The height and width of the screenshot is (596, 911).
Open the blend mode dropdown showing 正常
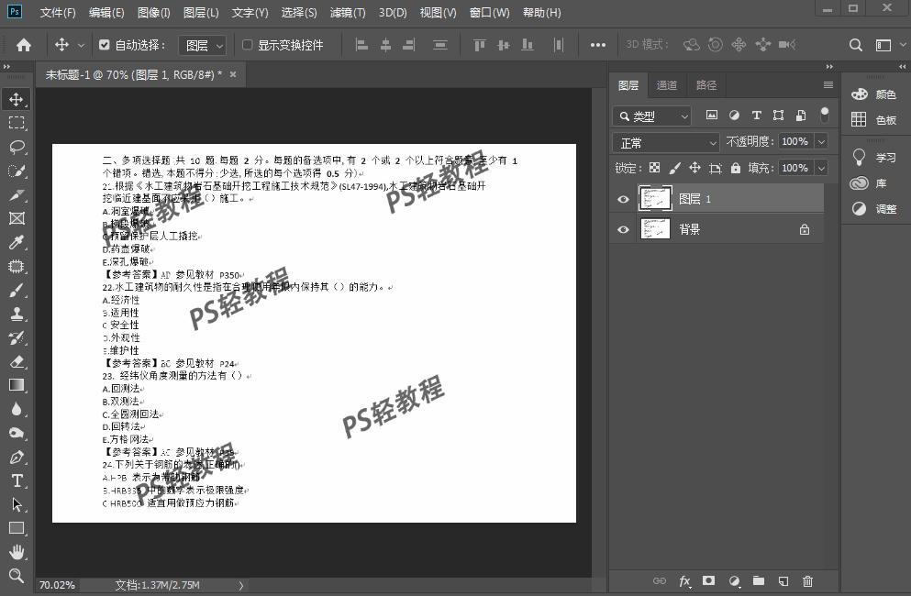pos(665,141)
